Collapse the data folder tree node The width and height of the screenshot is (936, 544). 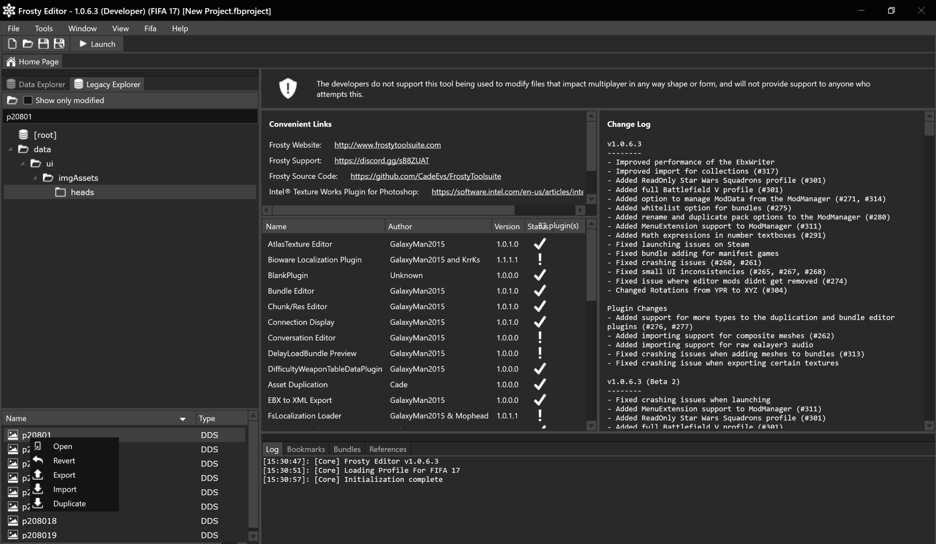pos(11,149)
